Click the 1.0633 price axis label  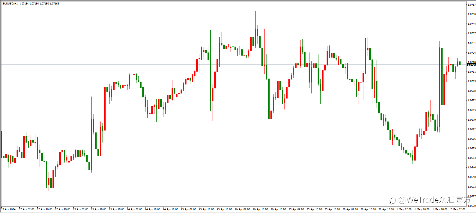pyautogui.click(x=472, y=187)
